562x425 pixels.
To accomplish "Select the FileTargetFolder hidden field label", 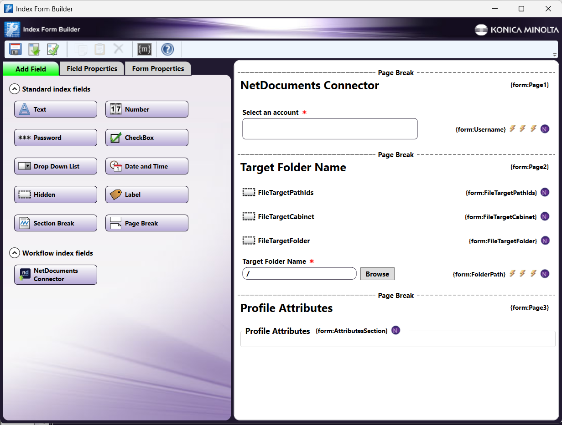I will [284, 241].
